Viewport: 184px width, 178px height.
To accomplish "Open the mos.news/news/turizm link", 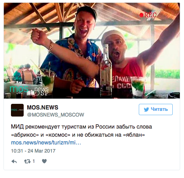I will [x=46, y=143].
